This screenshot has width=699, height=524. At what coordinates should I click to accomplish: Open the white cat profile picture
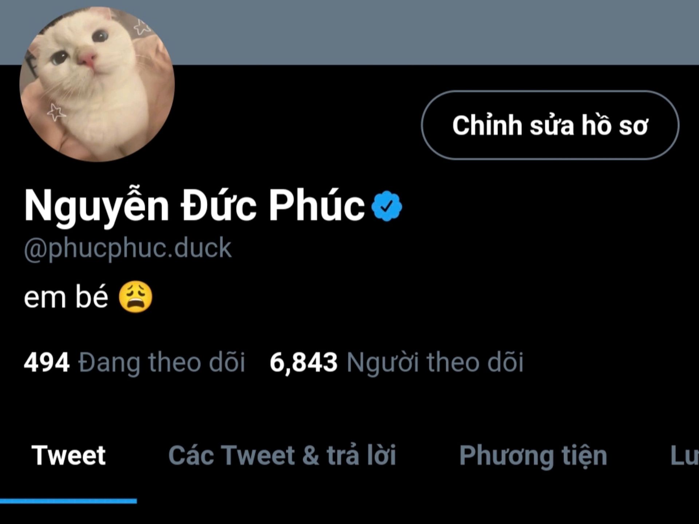click(x=97, y=84)
